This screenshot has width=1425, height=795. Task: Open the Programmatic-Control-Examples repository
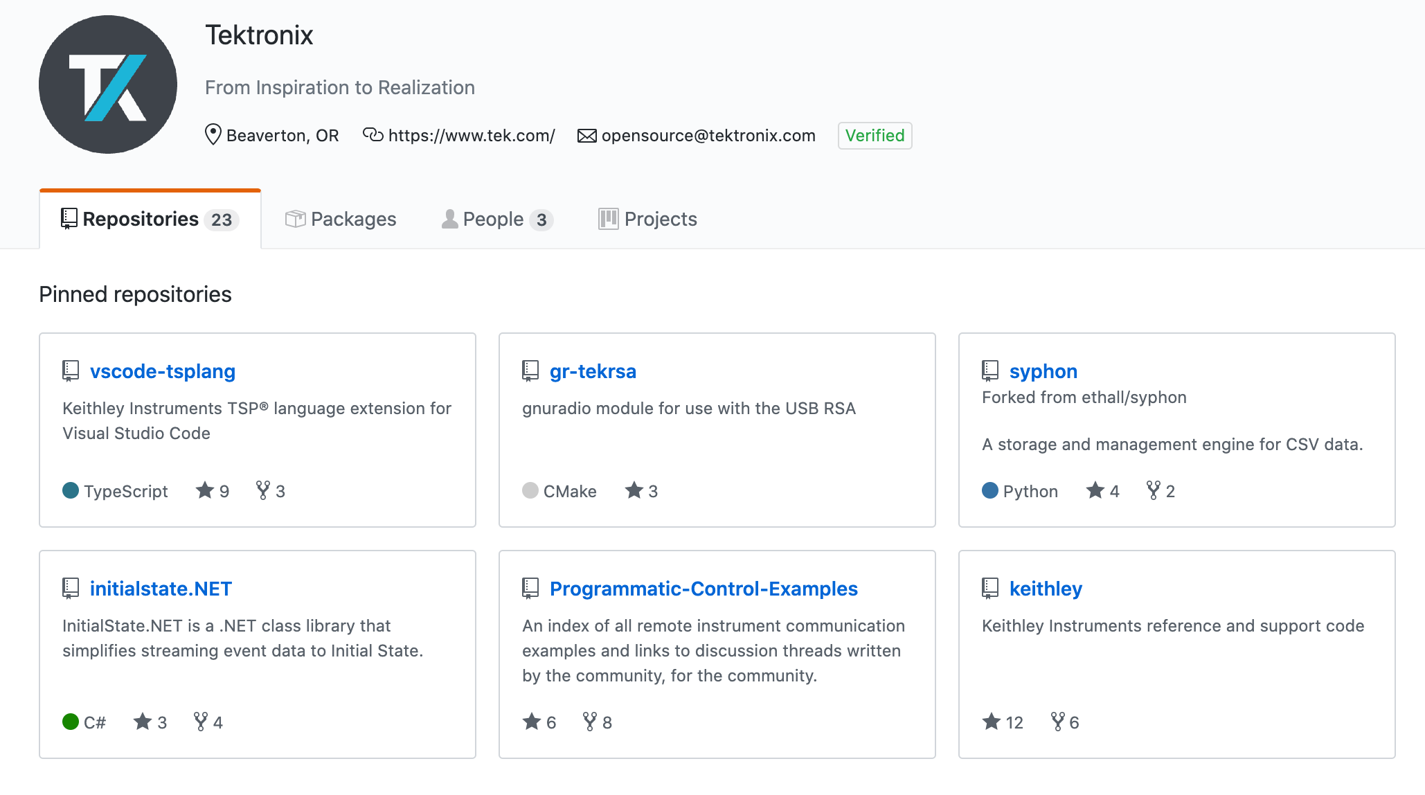point(703,589)
